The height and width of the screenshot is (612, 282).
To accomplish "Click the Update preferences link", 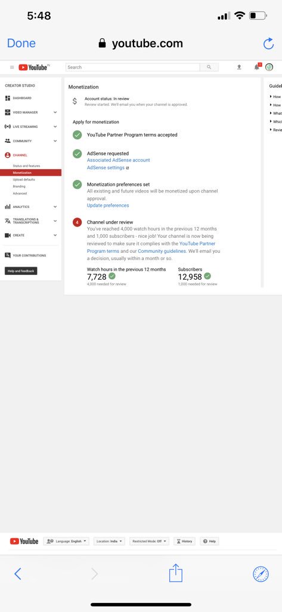I will coord(108,206).
